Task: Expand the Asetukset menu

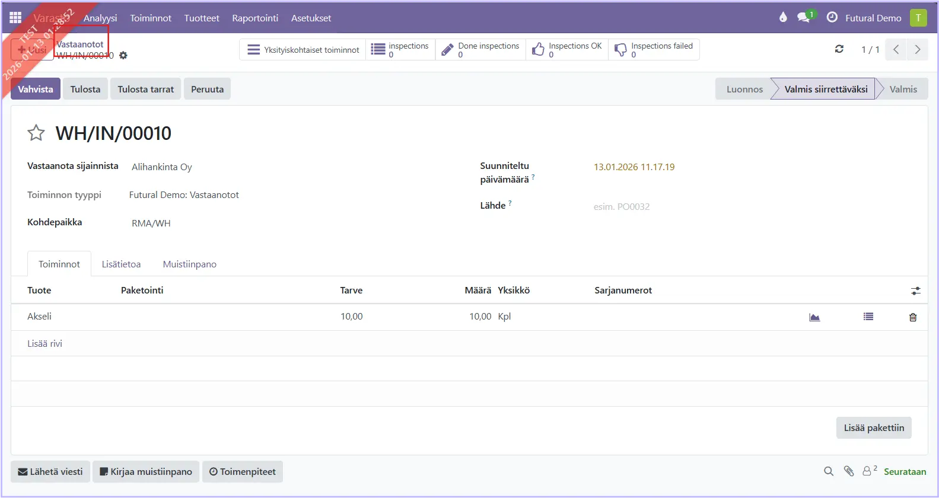Action: click(311, 18)
